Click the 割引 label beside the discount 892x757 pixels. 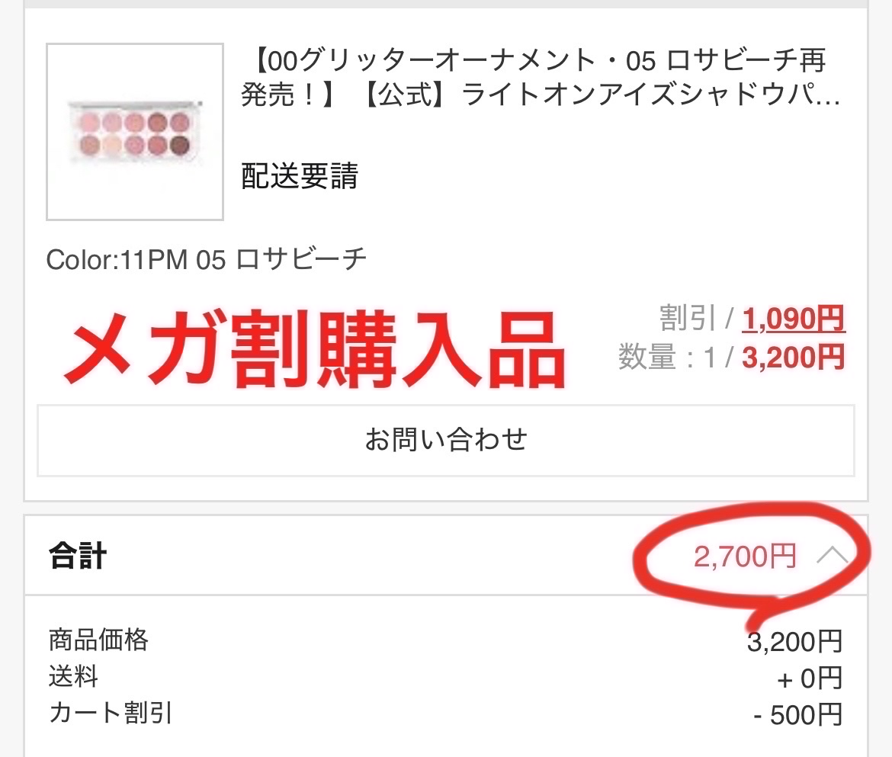687,319
